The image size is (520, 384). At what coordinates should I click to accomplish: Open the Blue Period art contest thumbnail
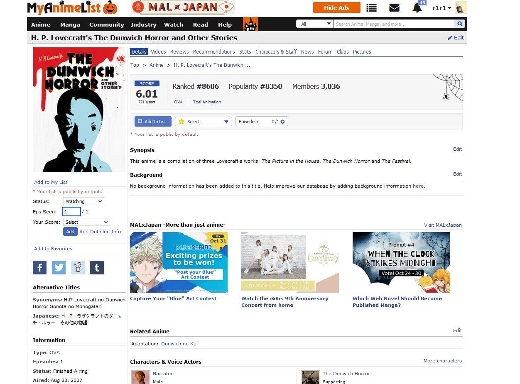[x=179, y=262]
